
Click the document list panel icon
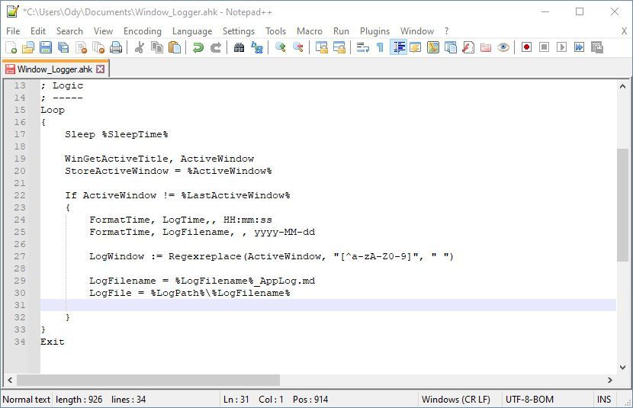click(451, 47)
